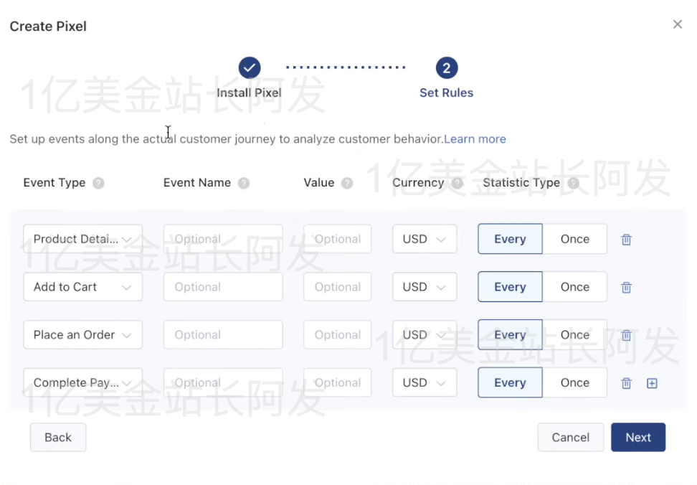The image size is (697, 485).
Task: Expand the Complete Payment event type dropdown
Action: point(82,382)
